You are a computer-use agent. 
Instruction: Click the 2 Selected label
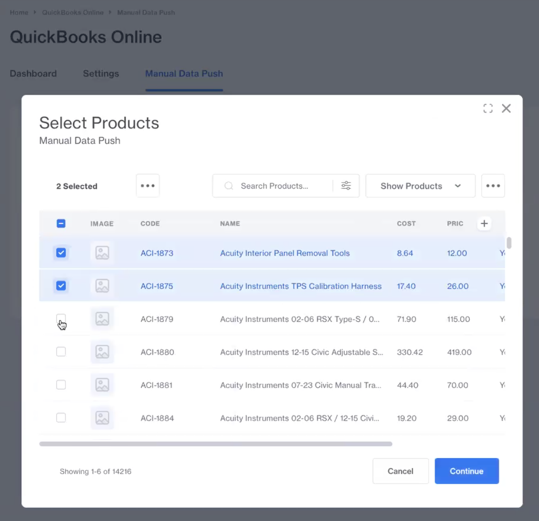coord(77,186)
